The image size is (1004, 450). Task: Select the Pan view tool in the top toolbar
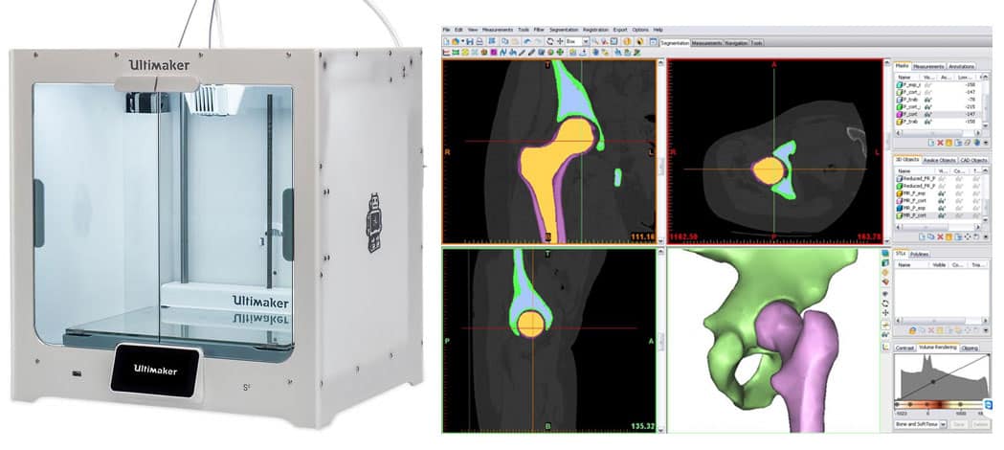(x=560, y=41)
